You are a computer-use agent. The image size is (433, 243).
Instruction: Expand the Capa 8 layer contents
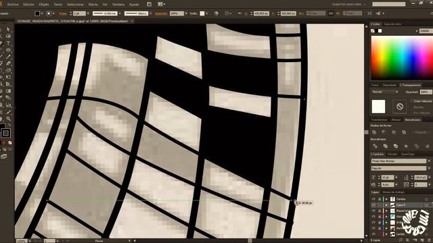[386, 205]
